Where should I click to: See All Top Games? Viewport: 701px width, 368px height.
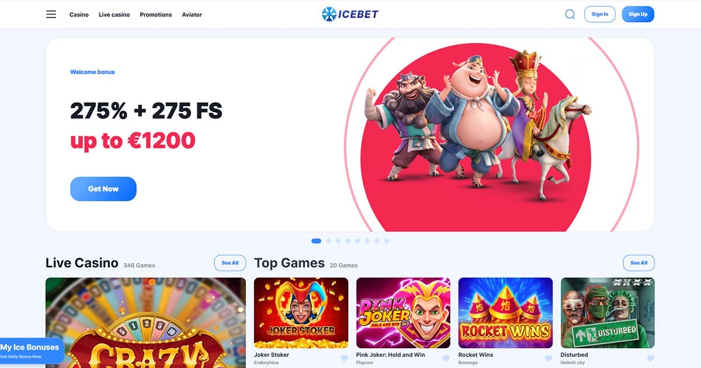click(639, 263)
